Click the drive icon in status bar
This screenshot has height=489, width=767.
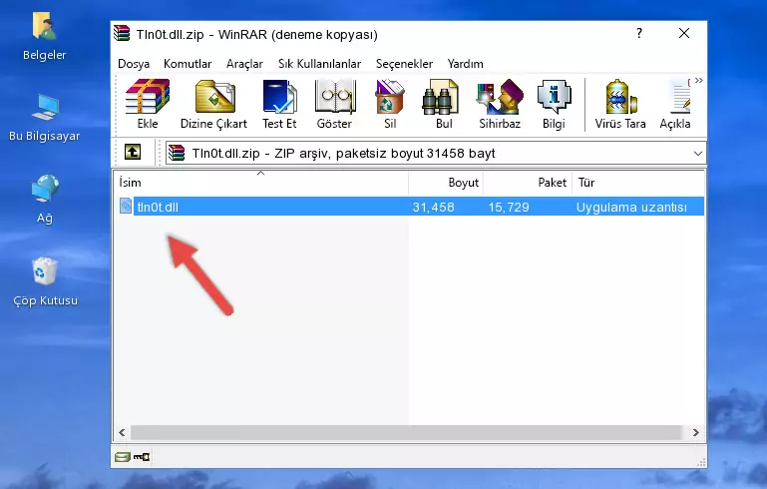coord(123,457)
